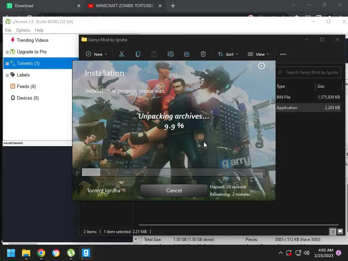This screenshot has height=261, width=348.
Task: Expand the Torrents tree node
Action: tap(7, 64)
